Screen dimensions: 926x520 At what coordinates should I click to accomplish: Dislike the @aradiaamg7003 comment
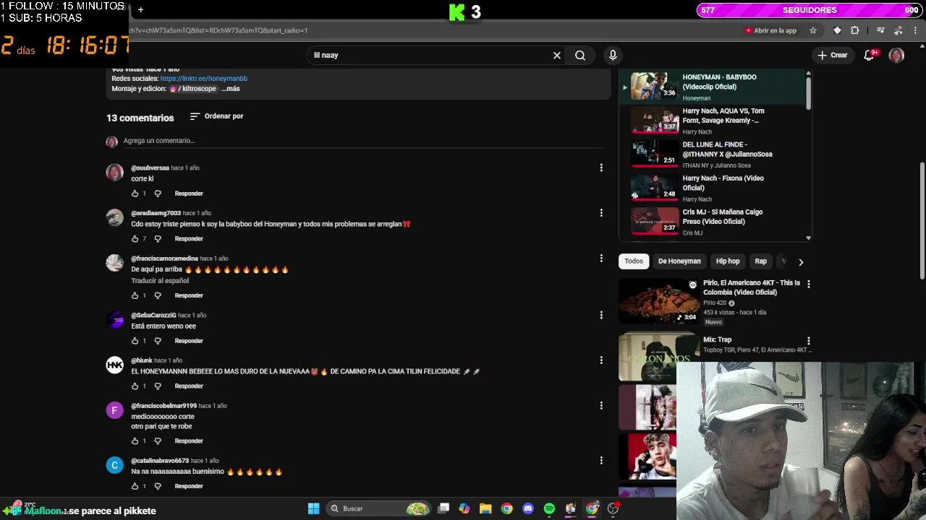158,239
